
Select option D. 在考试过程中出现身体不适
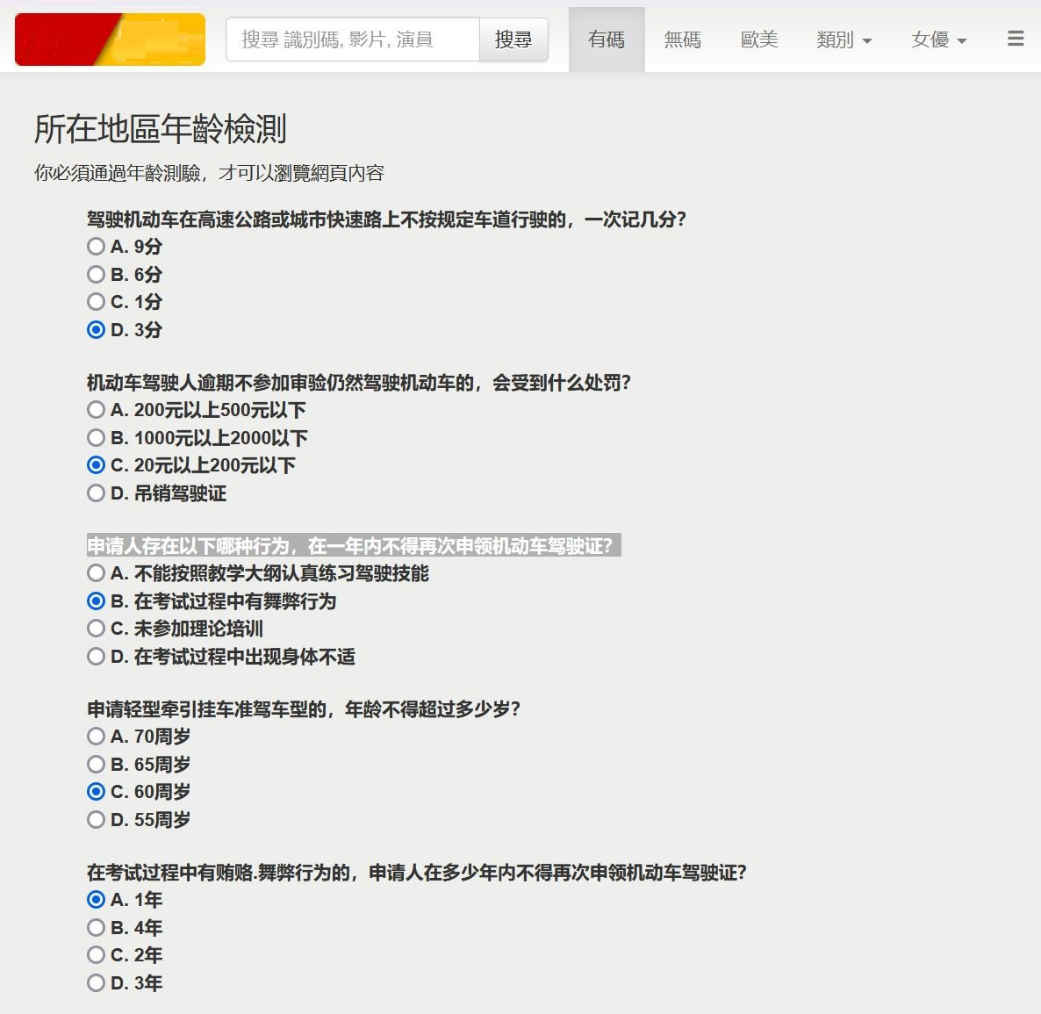pos(97,657)
